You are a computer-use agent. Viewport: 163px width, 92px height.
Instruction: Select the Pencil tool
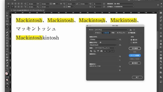click(x=7, y=35)
